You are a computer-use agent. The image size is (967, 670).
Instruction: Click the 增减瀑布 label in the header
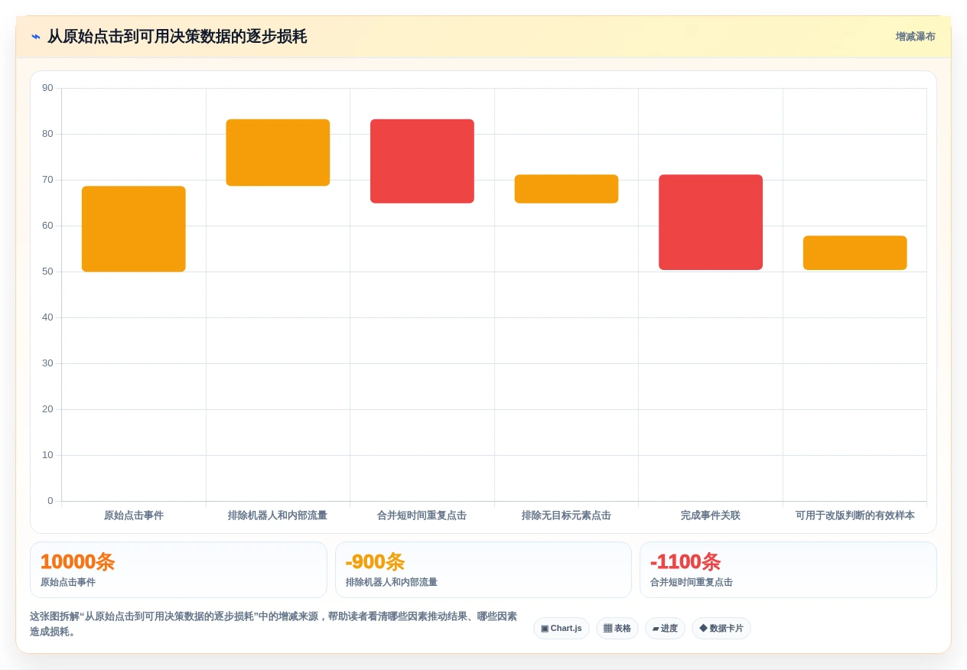(915, 37)
